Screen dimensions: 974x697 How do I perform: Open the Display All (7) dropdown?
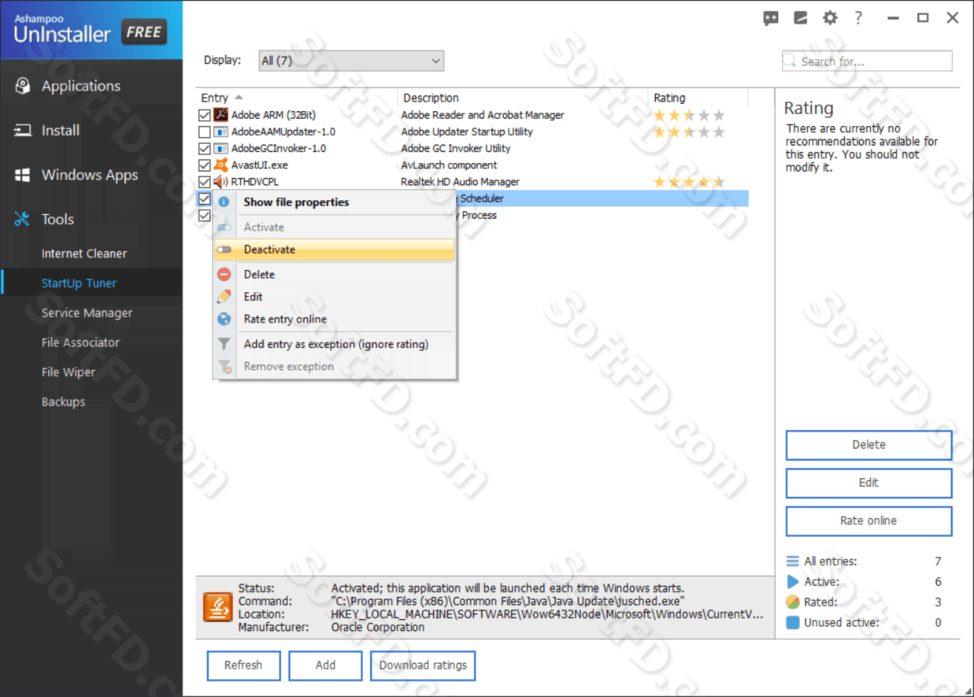pyautogui.click(x=351, y=61)
